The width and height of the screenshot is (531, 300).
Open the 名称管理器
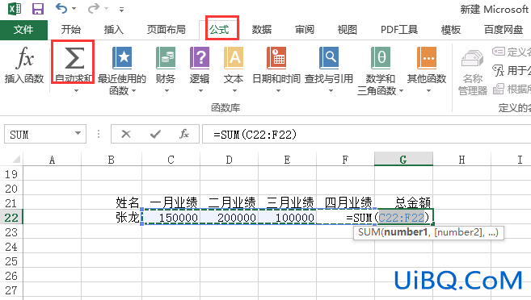point(473,72)
